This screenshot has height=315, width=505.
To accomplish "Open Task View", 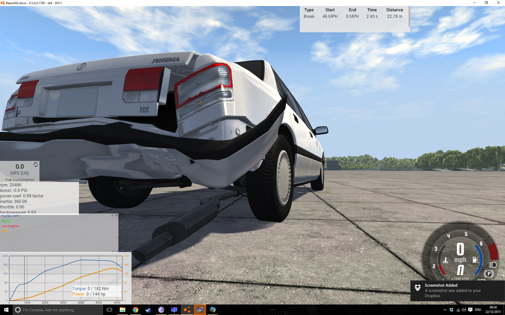I will [x=109, y=310].
